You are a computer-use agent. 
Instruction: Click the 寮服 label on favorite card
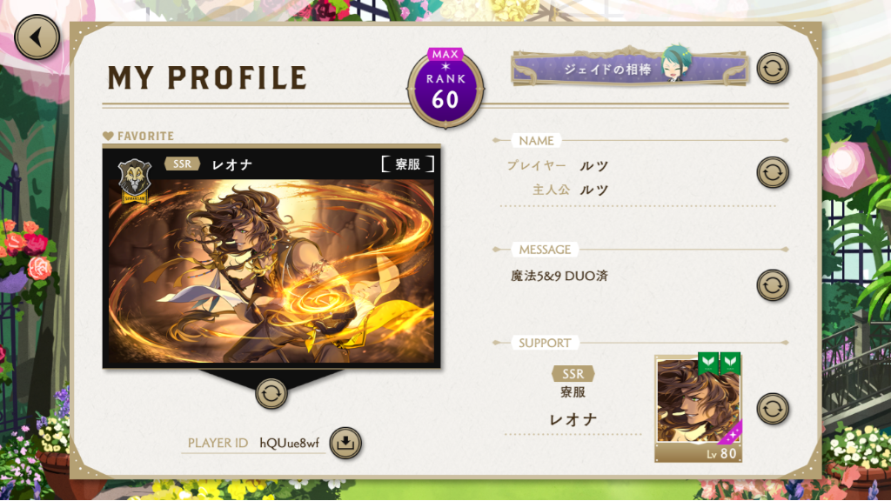pos(408,164)
